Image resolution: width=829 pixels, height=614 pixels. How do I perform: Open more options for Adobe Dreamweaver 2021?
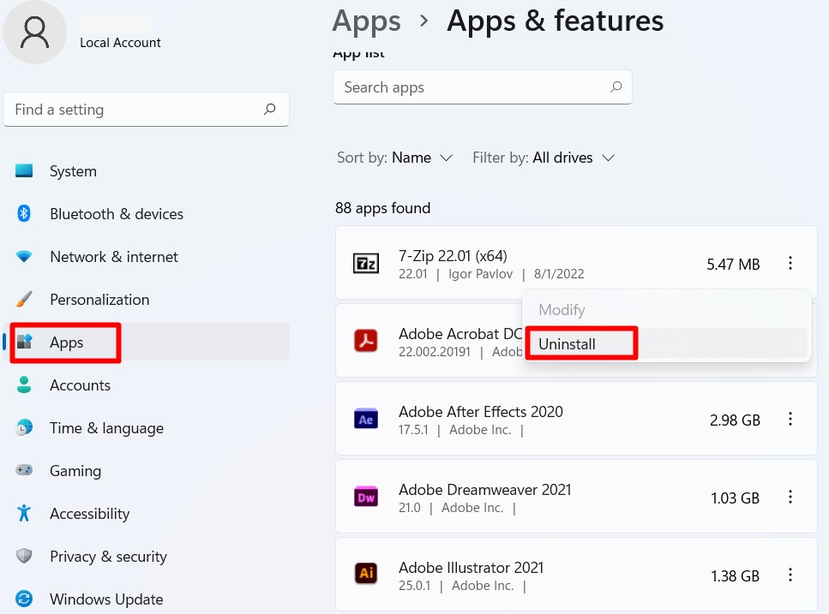point(790,497)
